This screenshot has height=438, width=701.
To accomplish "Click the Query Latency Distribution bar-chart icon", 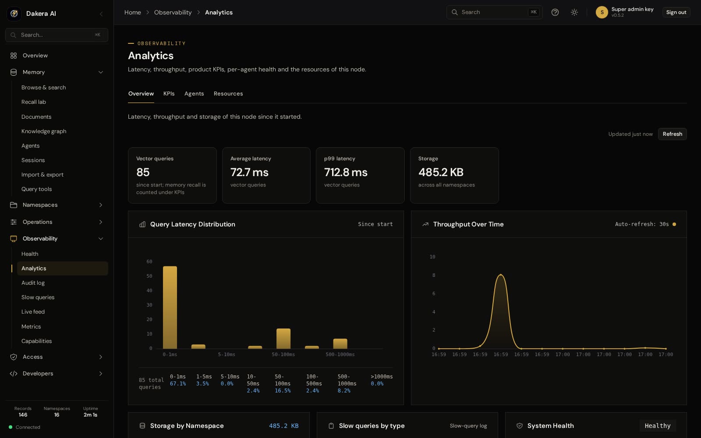I will click(x=142, y=224).
